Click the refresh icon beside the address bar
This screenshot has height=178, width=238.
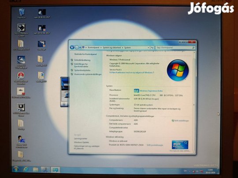pyautogui.click(x=152, y=47)
